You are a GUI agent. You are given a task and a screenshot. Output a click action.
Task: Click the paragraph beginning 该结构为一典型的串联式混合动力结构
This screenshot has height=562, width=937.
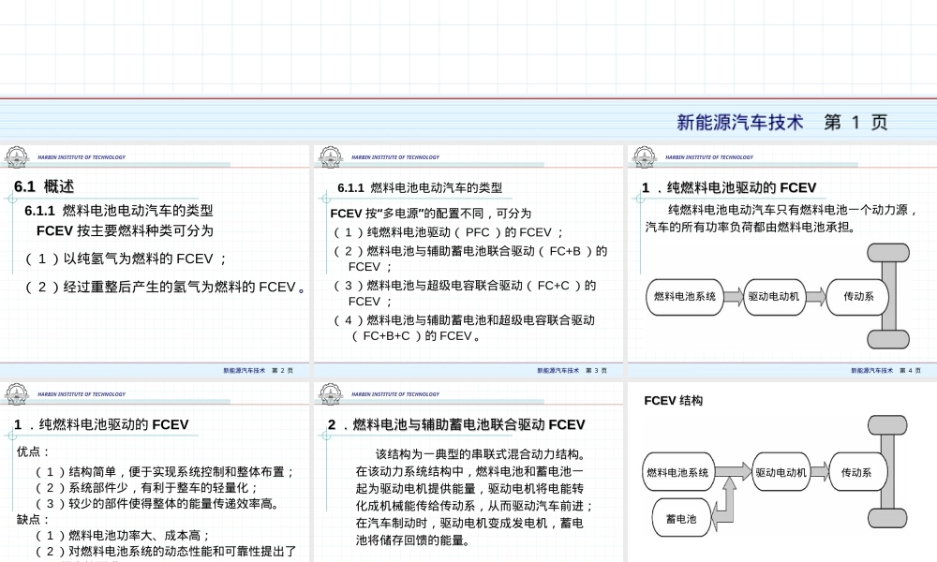[474, 496]
